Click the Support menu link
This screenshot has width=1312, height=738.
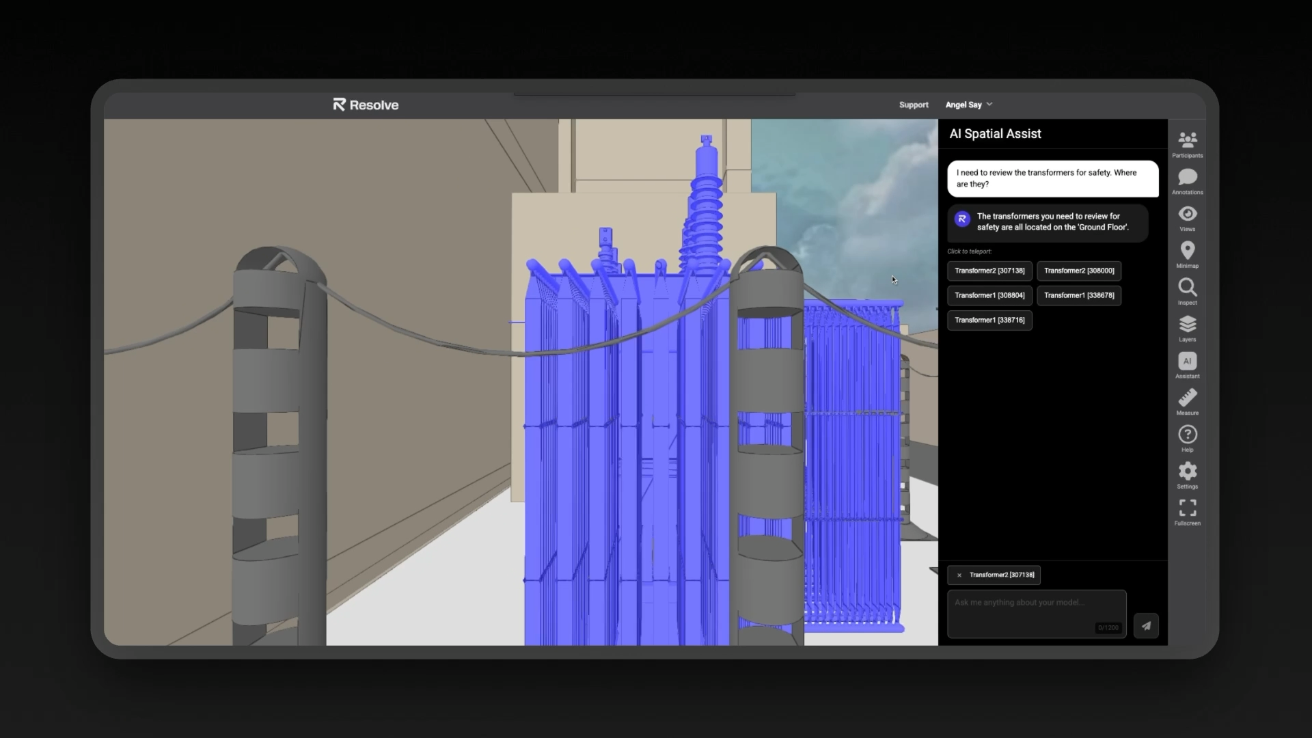click(x=913, y=105)
